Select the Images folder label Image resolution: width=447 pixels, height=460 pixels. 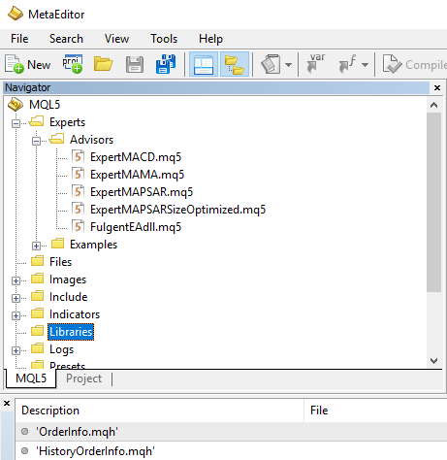[x=68, y=279]
